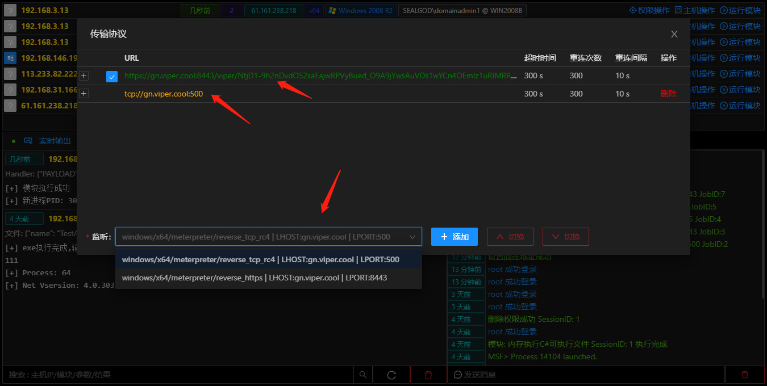Close the 传输协议 dialog
The width and height of the screenshot is (767, 386).
coord(674,34)
